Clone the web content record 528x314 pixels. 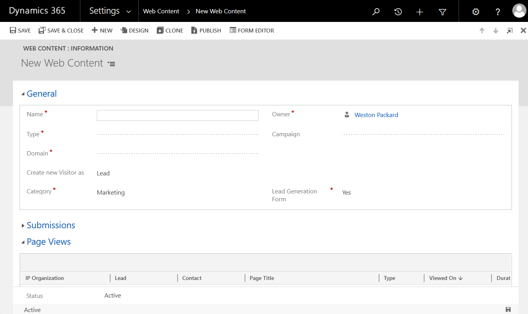point(170,31)
